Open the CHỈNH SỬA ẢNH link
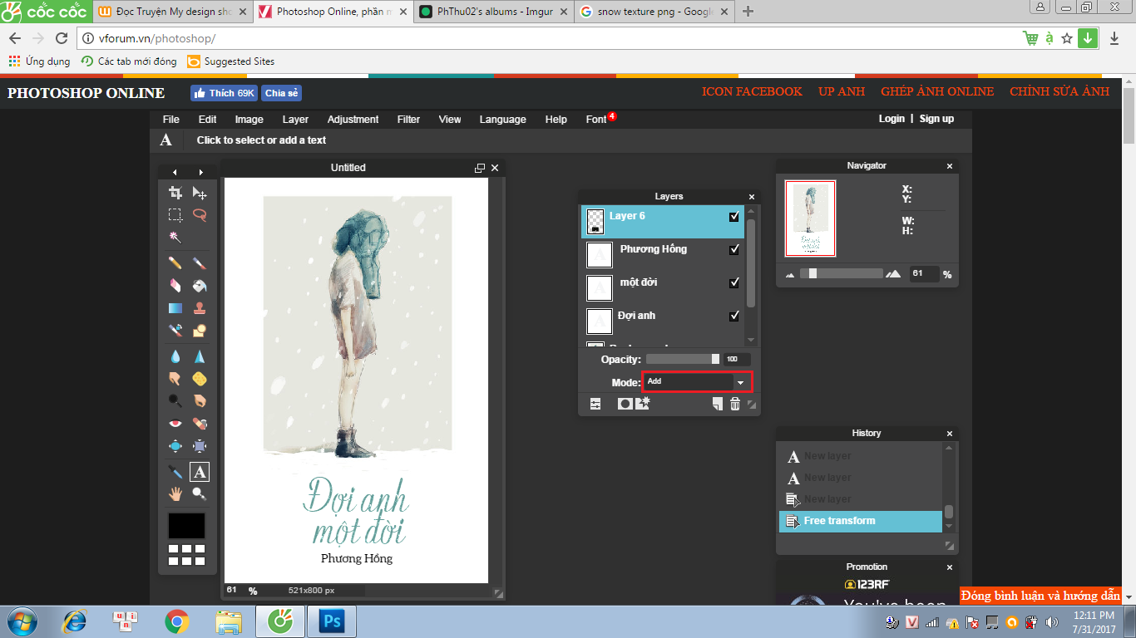 click(x=1059, y=91)
